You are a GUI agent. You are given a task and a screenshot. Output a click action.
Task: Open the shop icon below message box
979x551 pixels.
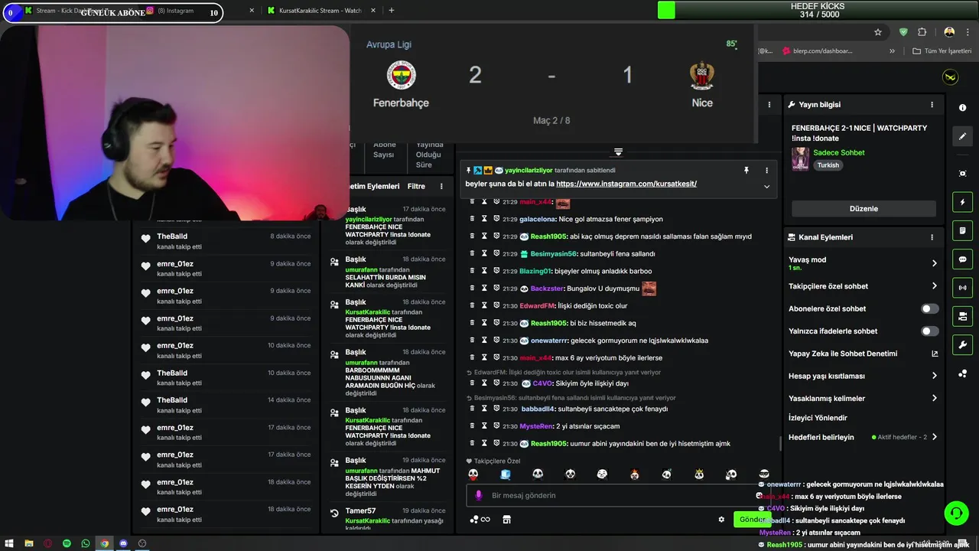(x=506, y=520)
